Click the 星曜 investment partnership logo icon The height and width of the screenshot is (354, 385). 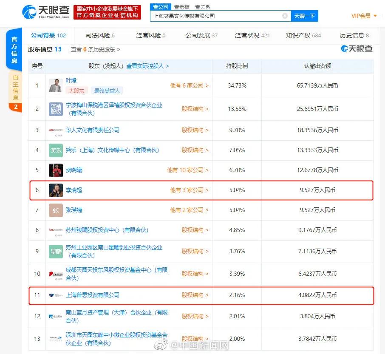pyautogui.click(x=56, y=251)
